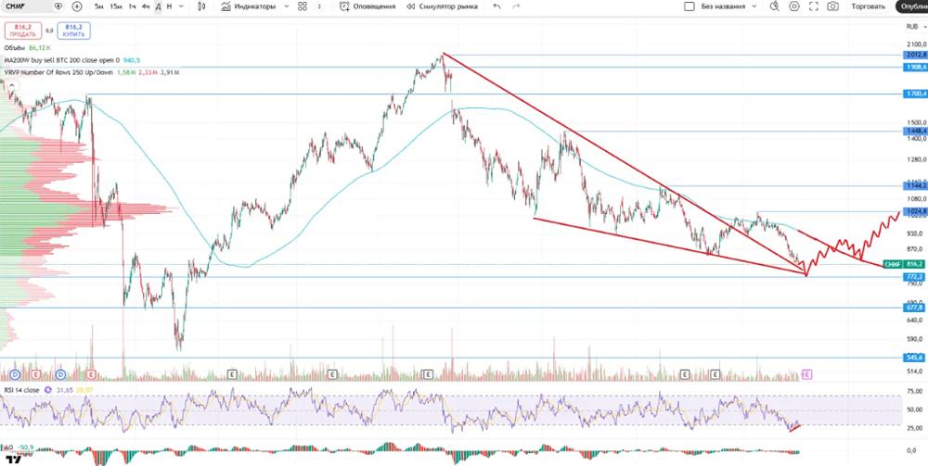The height and width of the screenshot is (466, 928).
Task: Click the red ПРОДАТЬ 816,2 button
Action: [x=22, y=31]
